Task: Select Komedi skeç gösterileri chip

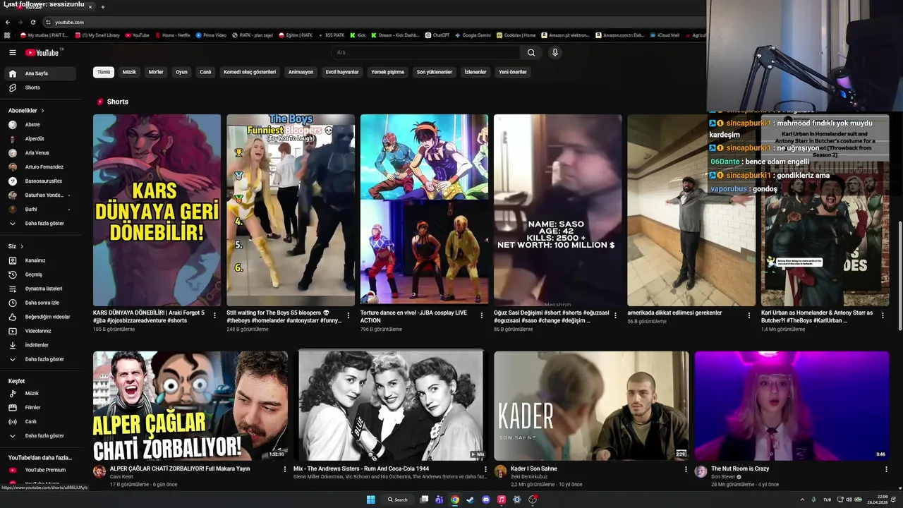Action: coord(250,72)
